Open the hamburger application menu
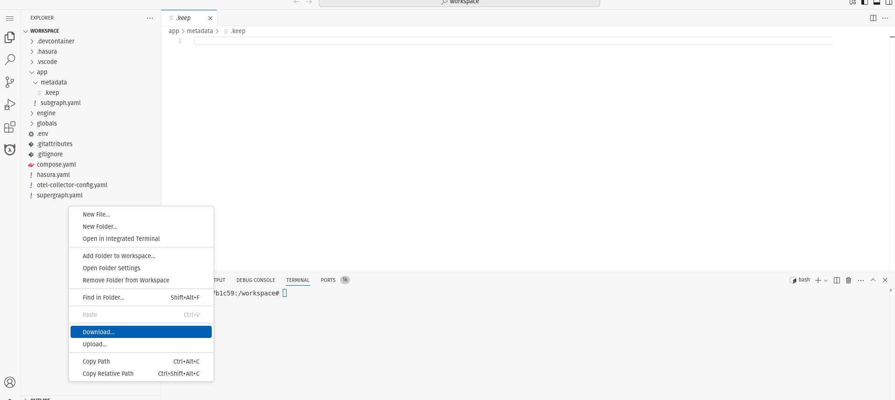The height and width of the screenshot is (400, 895). tap(10, 18)
